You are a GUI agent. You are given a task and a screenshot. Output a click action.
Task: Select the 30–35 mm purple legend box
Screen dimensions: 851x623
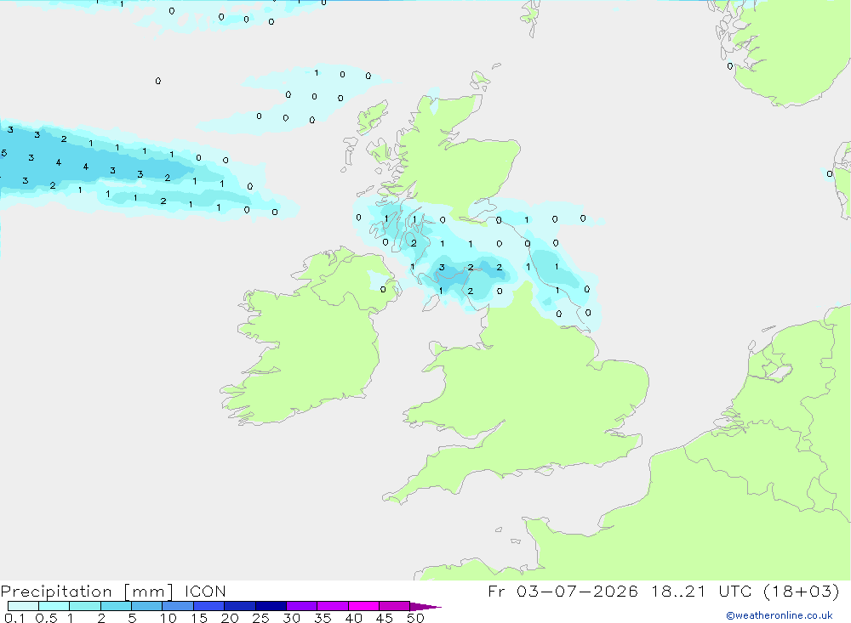click(x=301, y=606)
